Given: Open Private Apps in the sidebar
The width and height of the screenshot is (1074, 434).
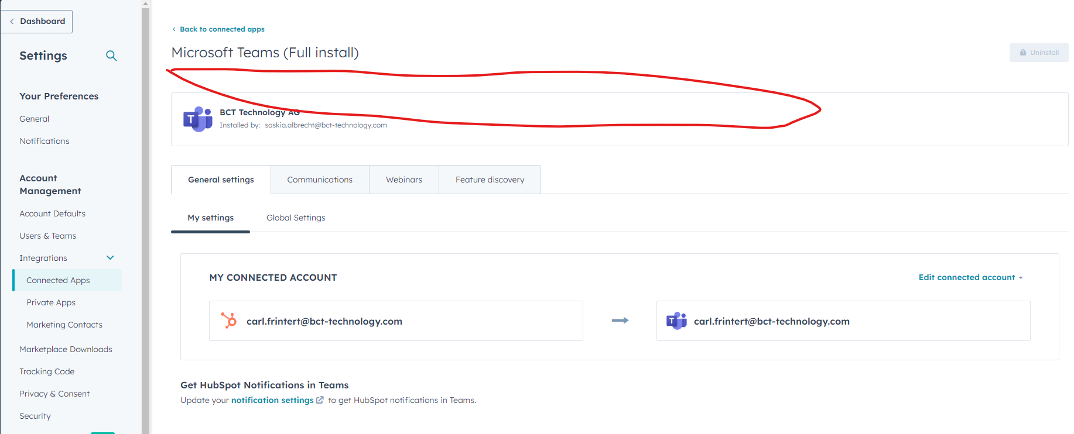Looking at the screenshot, I should [51, 302].
